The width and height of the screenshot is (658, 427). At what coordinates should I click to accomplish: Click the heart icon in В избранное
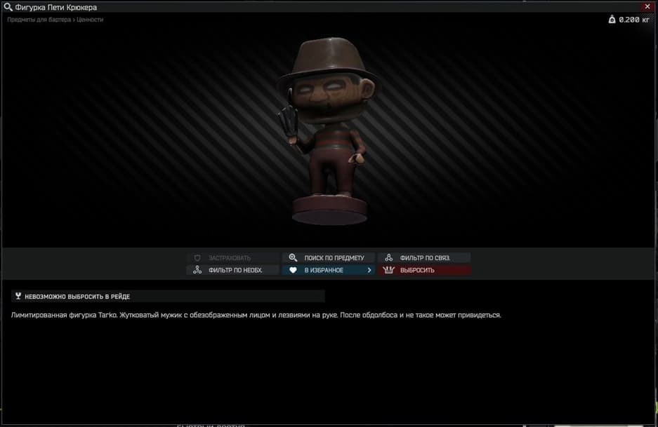point(293,270)
